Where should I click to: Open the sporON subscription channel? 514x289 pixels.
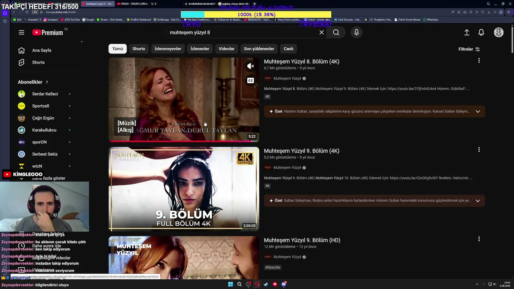coord(39,142)
